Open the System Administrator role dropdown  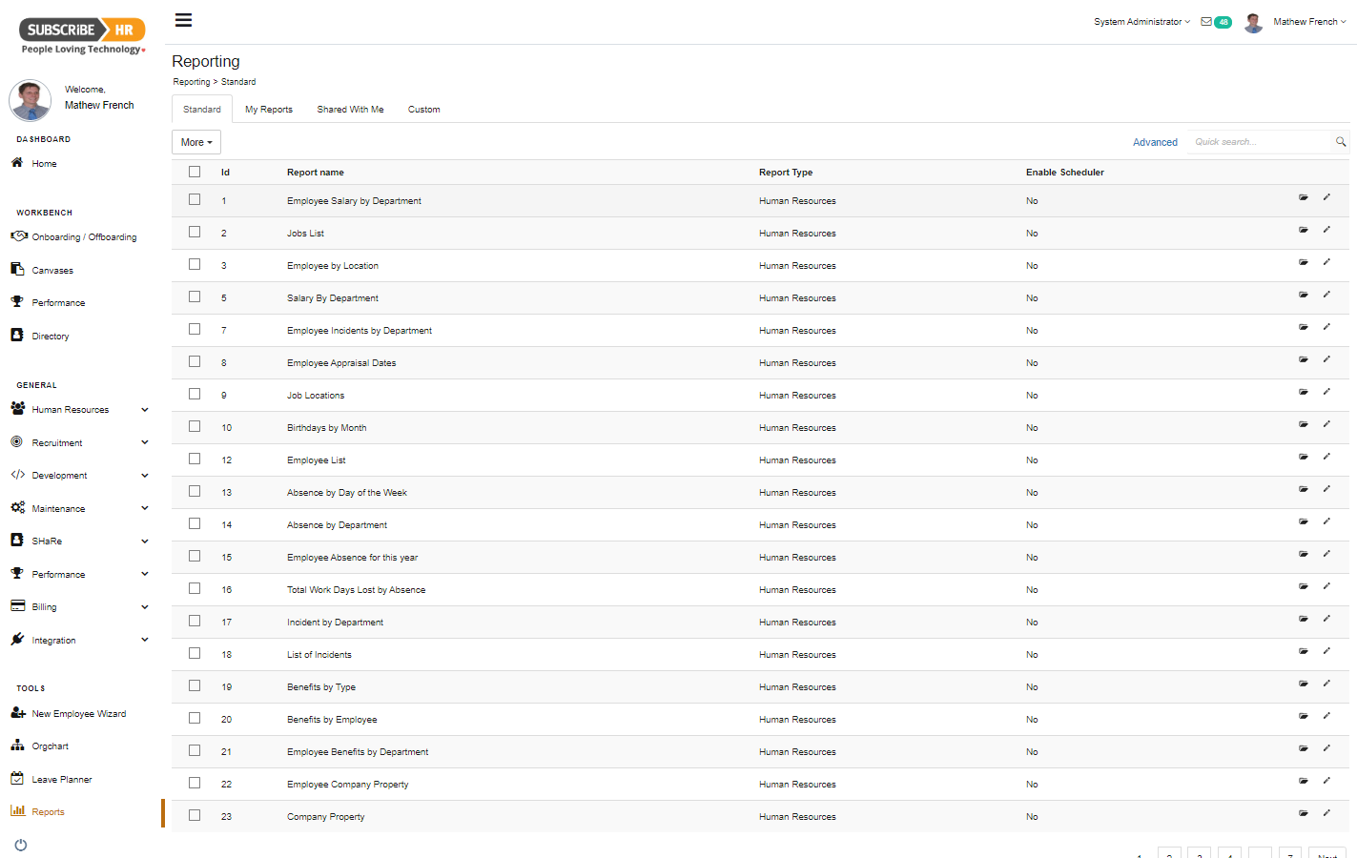1141,22
